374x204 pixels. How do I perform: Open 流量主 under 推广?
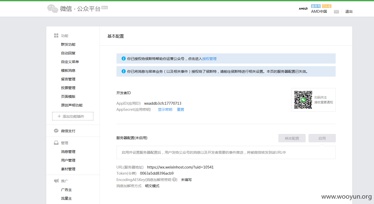click(x=66, y=198)
